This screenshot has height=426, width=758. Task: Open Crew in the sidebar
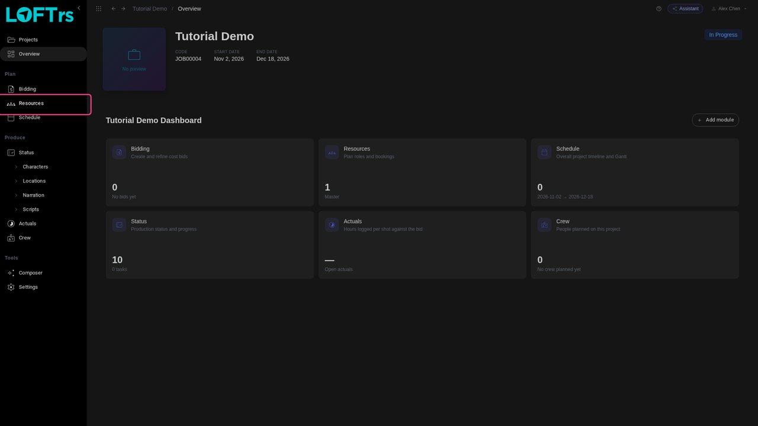(43, 238)
